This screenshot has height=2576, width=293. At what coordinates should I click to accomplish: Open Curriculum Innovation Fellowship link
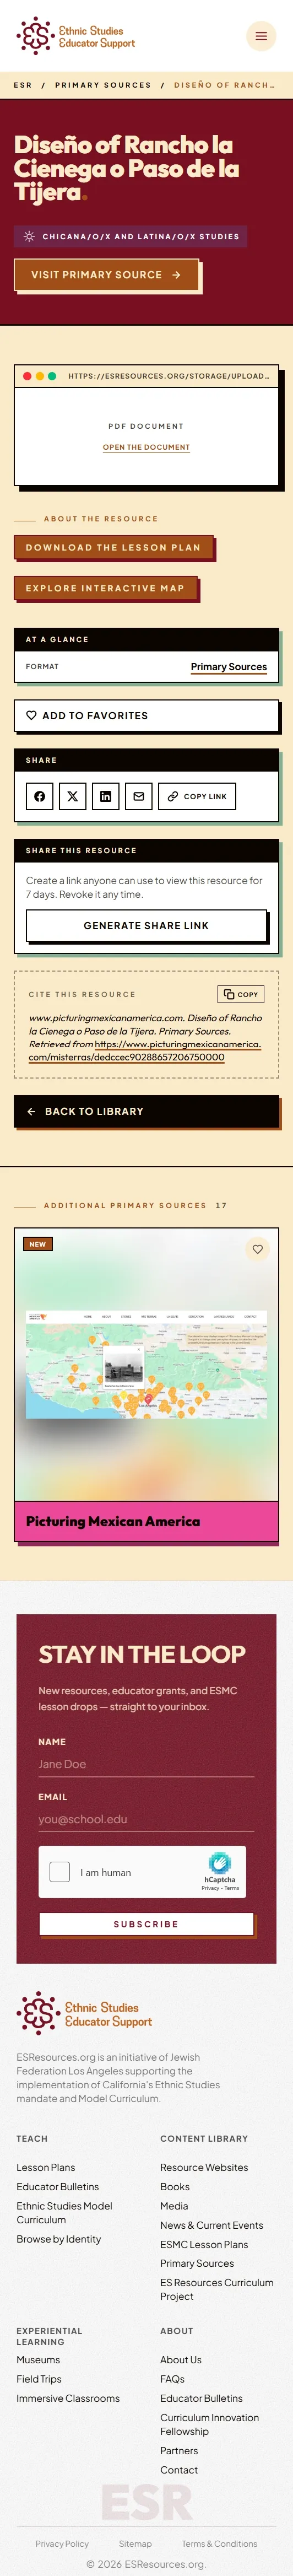(210, 2424)
